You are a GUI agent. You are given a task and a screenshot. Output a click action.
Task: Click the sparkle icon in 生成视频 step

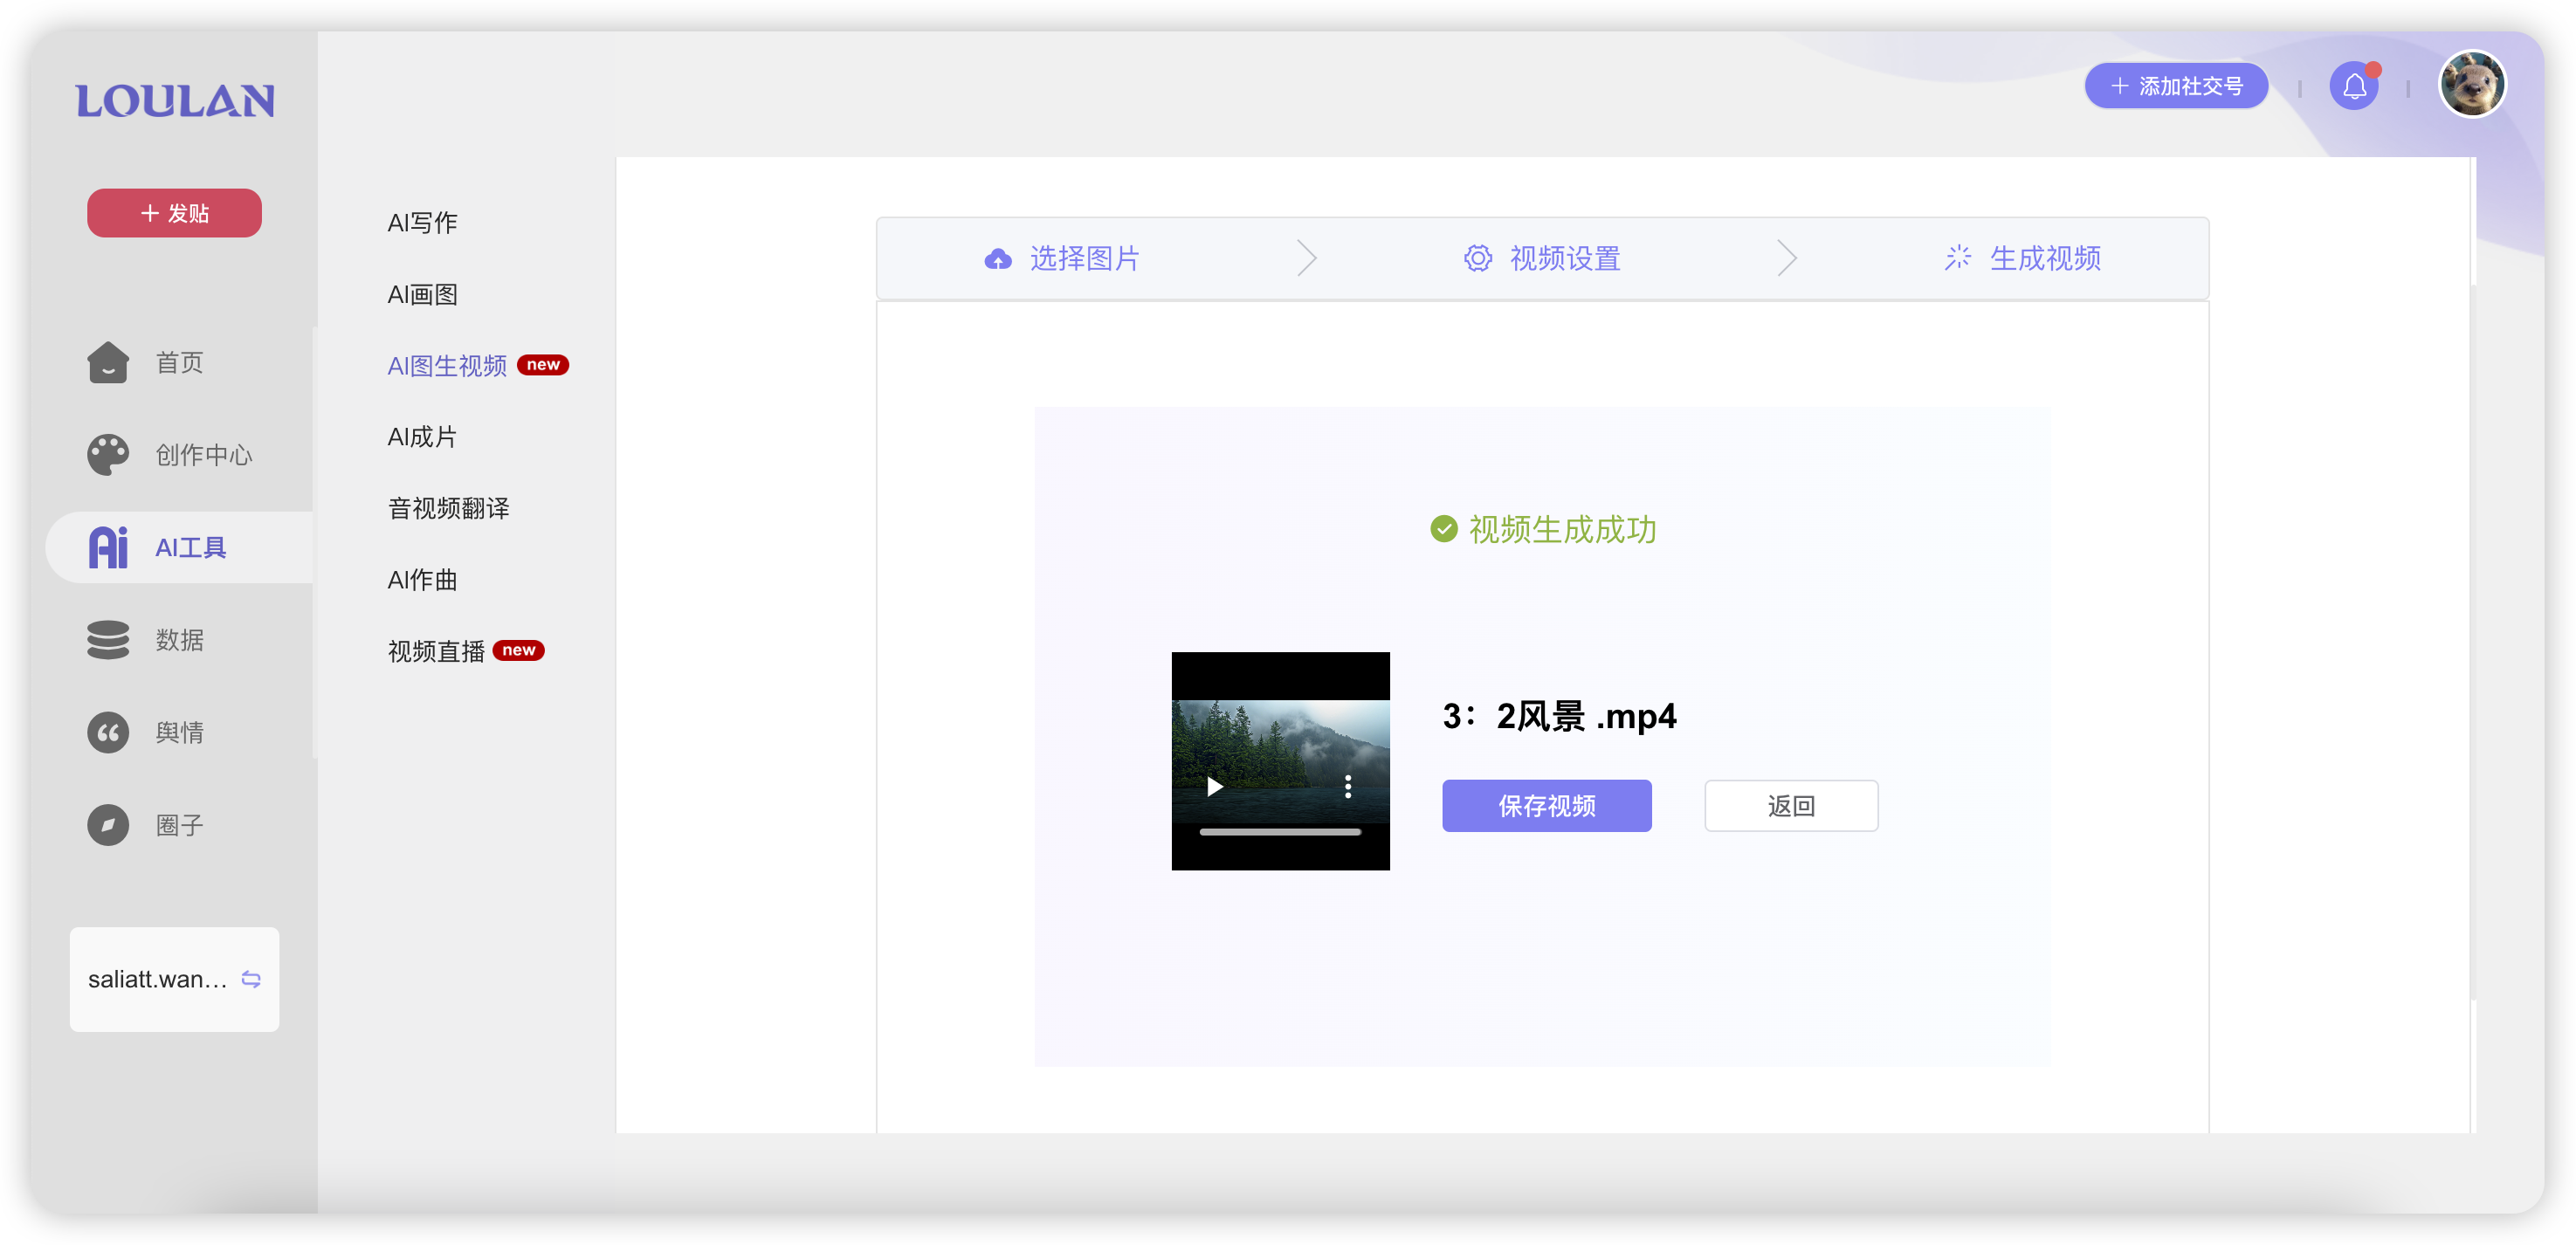(x=1958, y=258)
